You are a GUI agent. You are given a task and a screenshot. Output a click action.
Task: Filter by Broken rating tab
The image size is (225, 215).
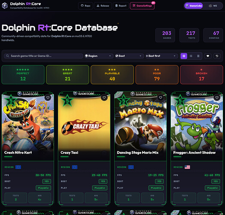pyautogui.click(x=201, y=74)
